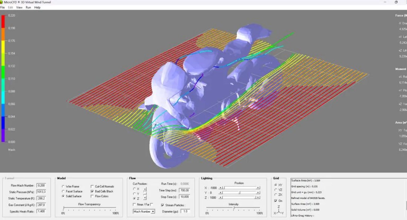The height and width of the screenshot is (220, 407).
Task: Disable Stream Particles checkbox
Action: (162, 205)
